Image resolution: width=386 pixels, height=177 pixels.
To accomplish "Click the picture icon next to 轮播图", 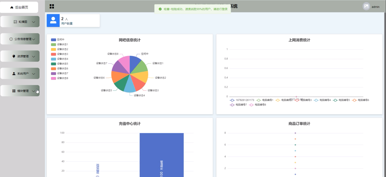I will pyautogui.click(x=15, y=22).
